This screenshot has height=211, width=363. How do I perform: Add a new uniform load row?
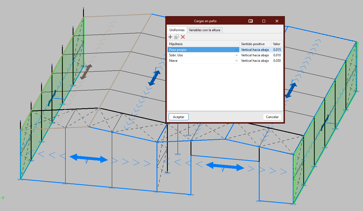(x=170, y=37)
